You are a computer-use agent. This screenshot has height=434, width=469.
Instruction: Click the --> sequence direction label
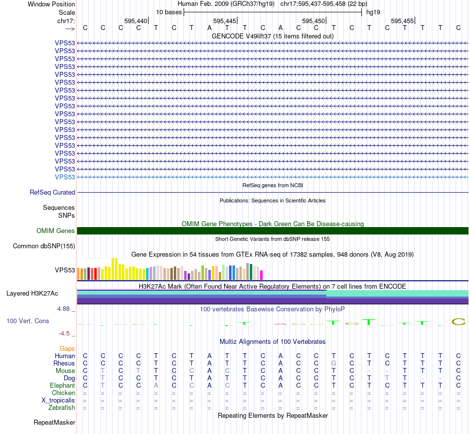click(x=70, y=29)
